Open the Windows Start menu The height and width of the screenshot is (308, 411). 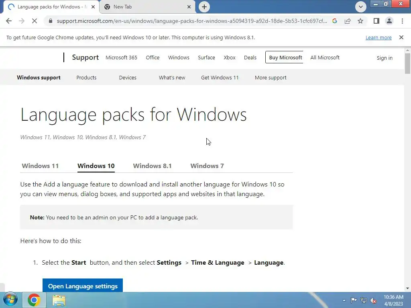pyautogui.click(x=10, y=300)
